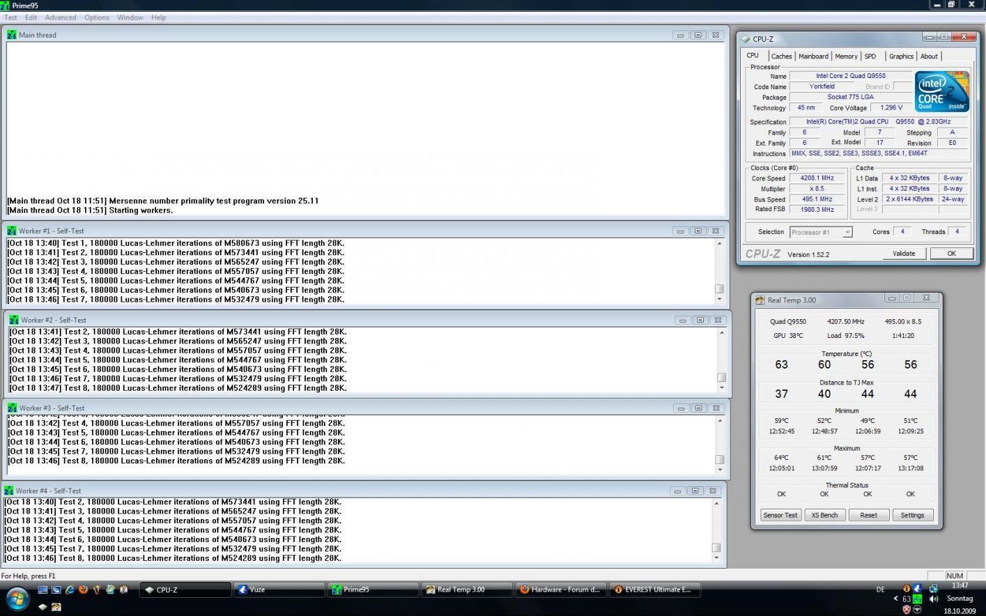The height and width of the screenshot is (616, 986).
Task: Open the Options menu
Action: click(x=97, y=17)
